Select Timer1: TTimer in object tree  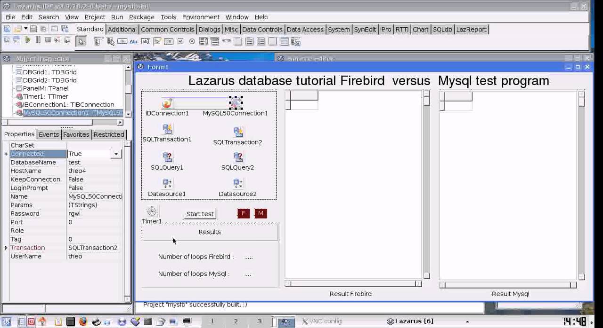(45, 96)
